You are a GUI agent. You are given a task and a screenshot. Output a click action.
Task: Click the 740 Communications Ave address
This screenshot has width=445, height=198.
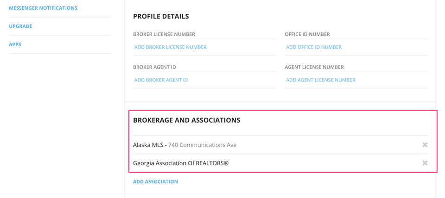[202, 145]
